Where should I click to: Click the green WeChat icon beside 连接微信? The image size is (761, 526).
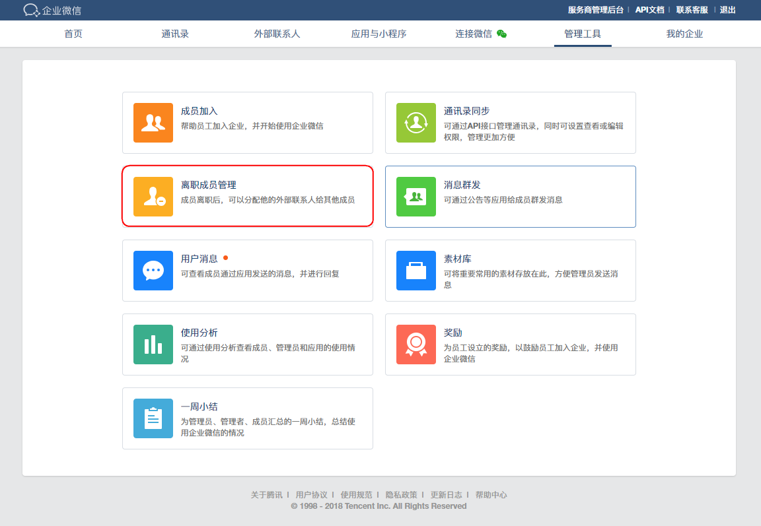coord(502,33)
